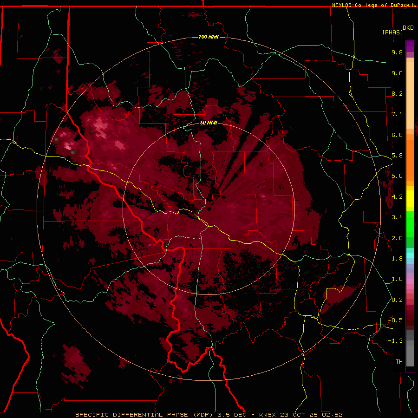The width and height of the screenshot is (418, 418).
Task: Click the 1.0 value on color scale
Action: pos(397,279)
